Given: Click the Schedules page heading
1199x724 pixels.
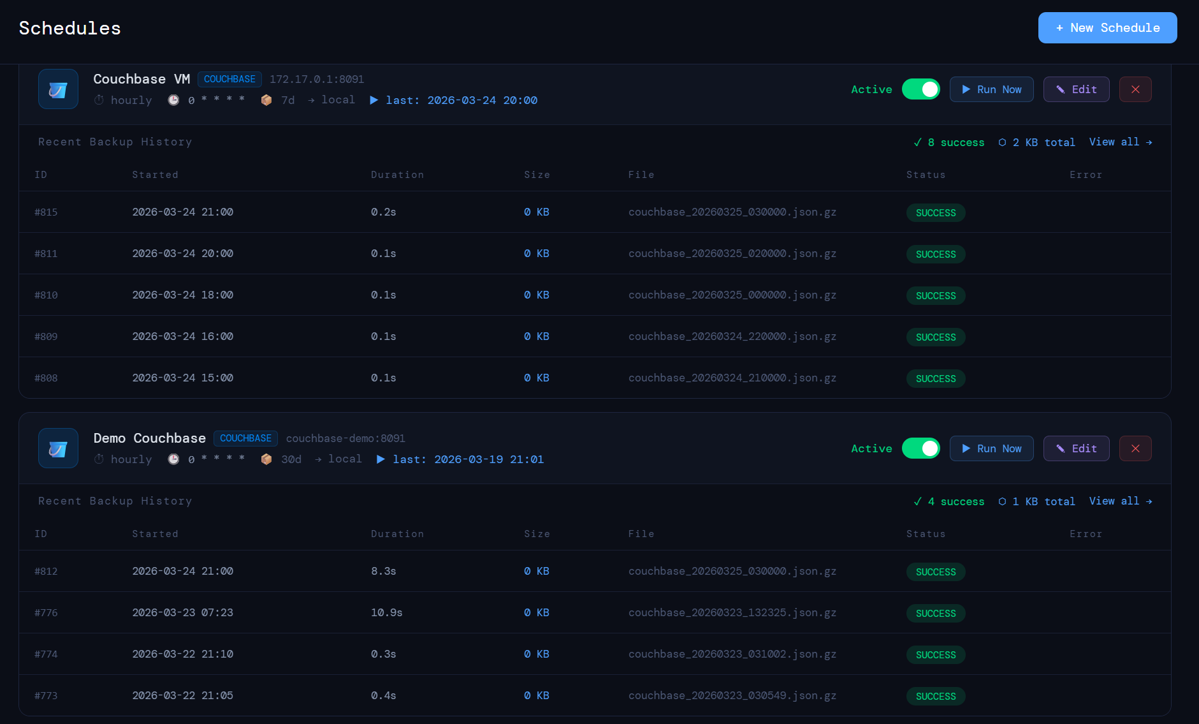Looking at the screenshot, I should coord(70,28).
